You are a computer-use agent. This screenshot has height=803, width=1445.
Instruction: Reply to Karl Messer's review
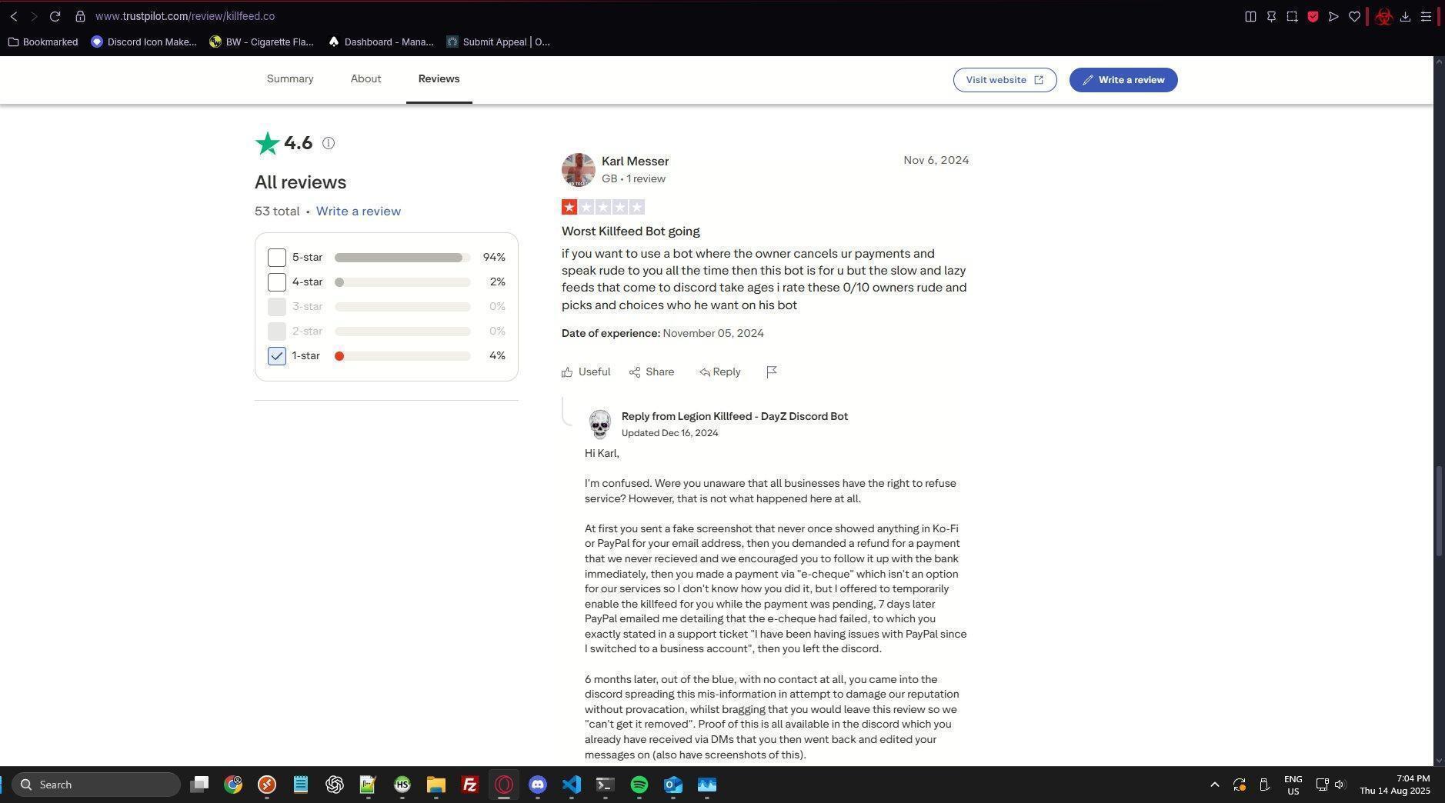pyautogui.click(x=720, y=372)
